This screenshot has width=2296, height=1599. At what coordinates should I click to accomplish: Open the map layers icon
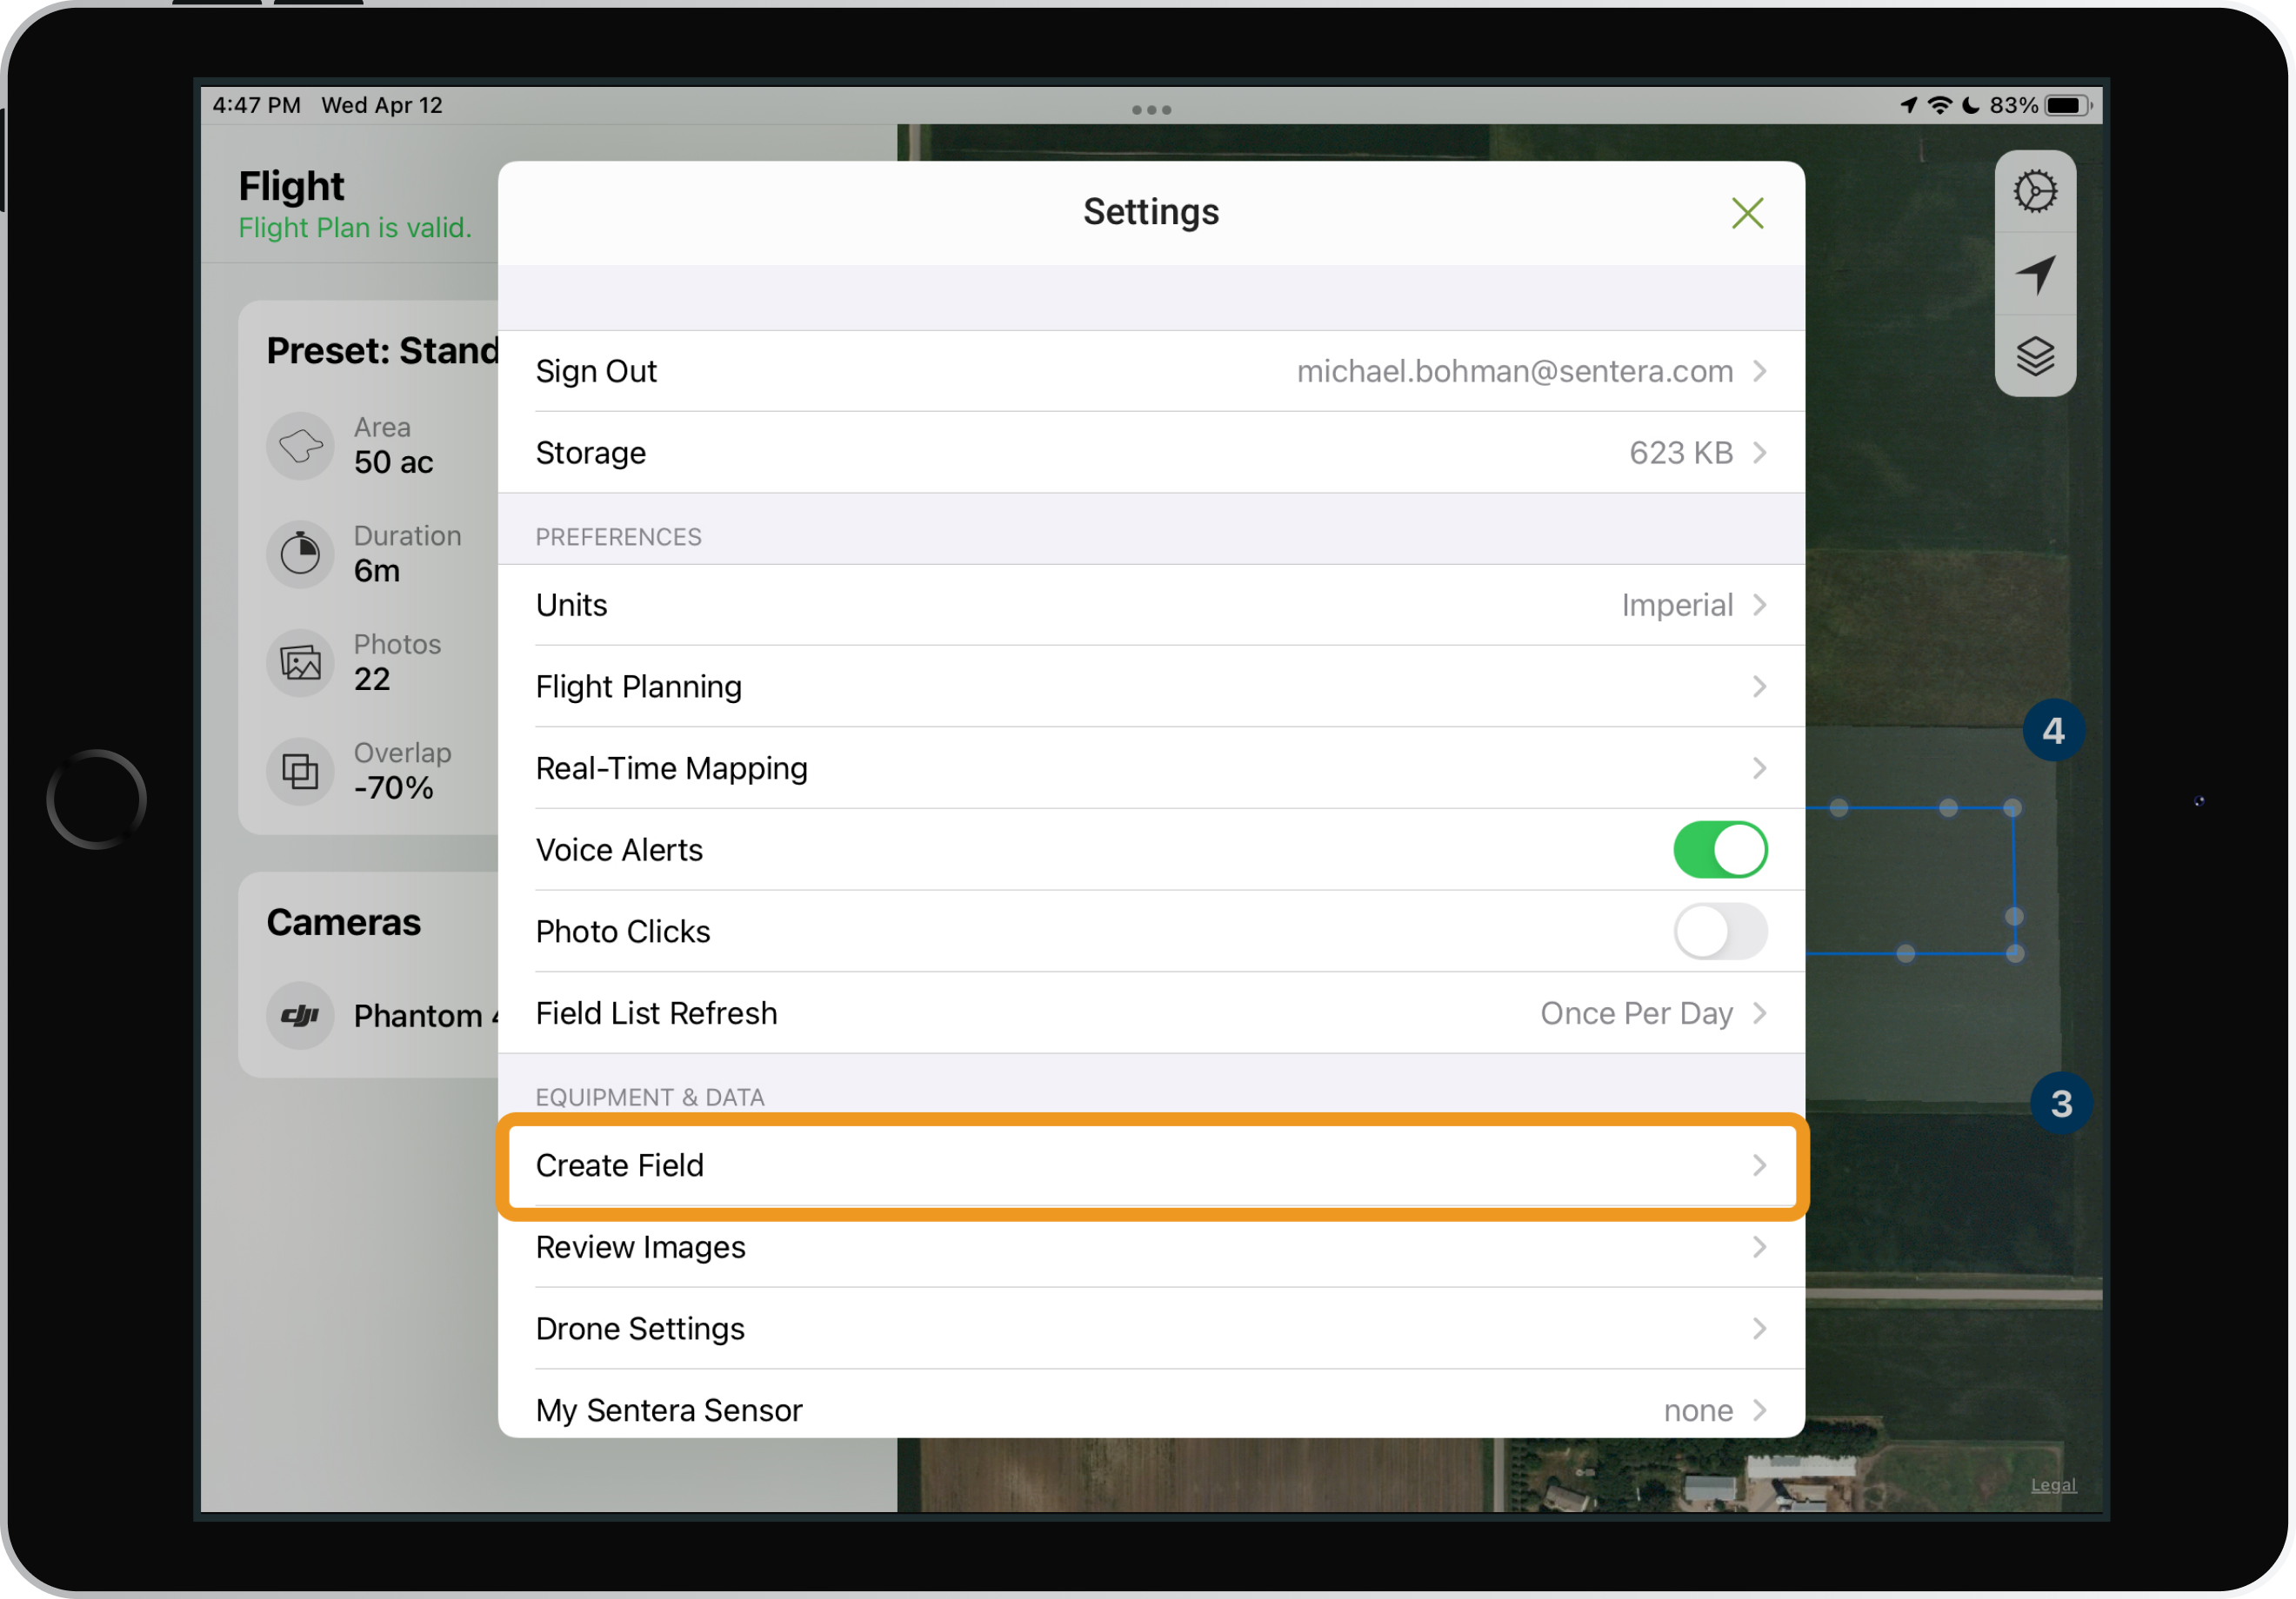point(2035,355)
